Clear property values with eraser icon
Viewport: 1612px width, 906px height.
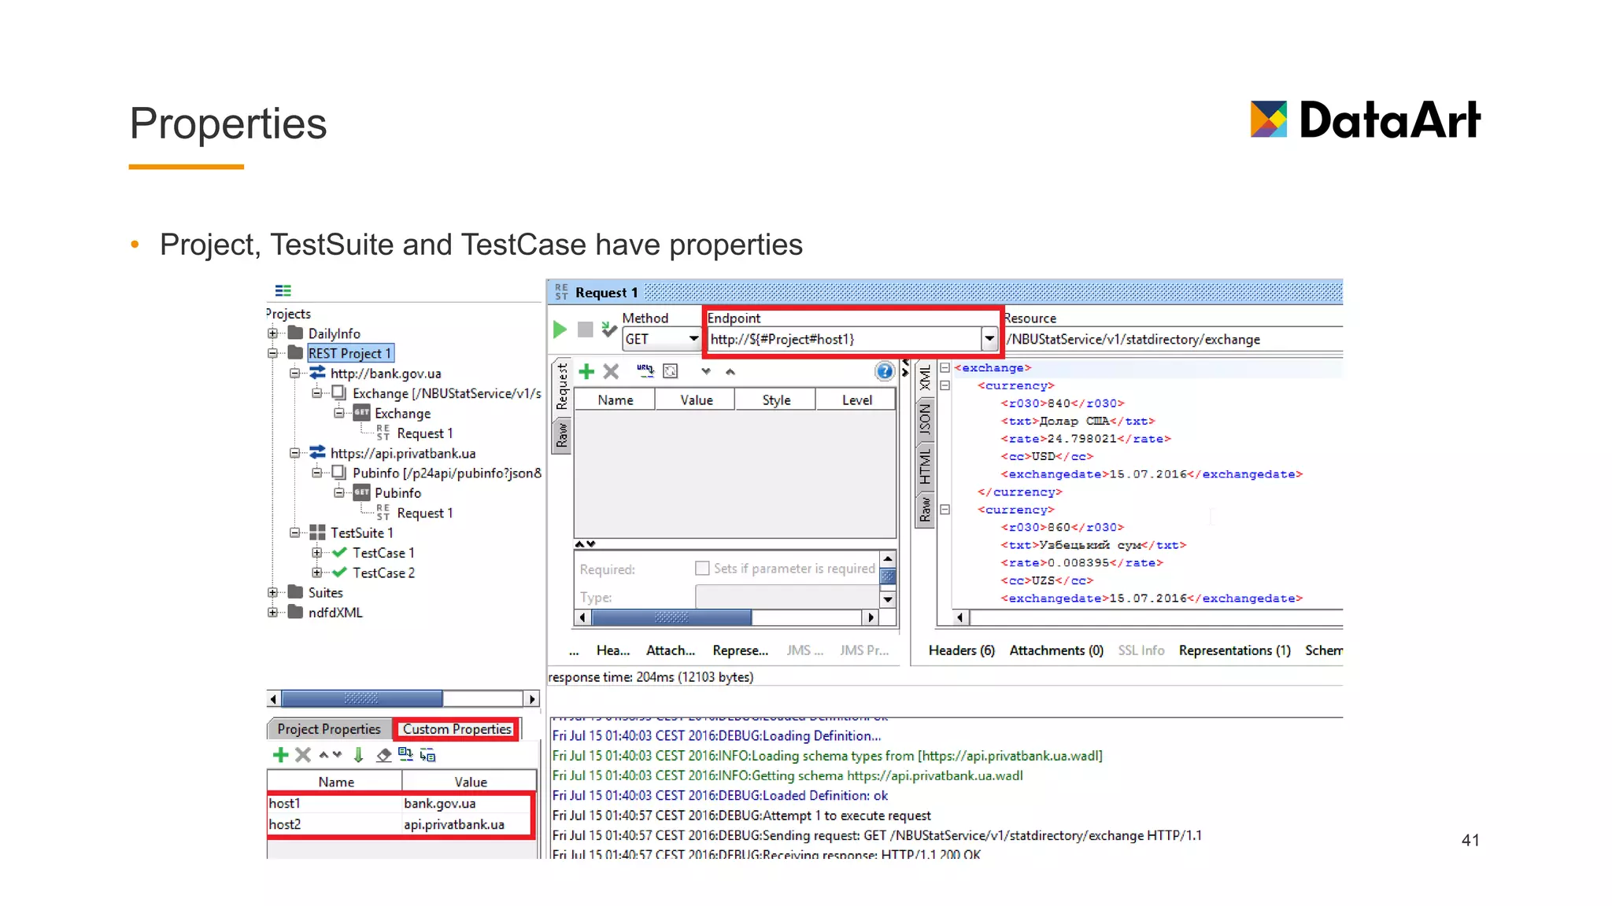coord(383,755)
